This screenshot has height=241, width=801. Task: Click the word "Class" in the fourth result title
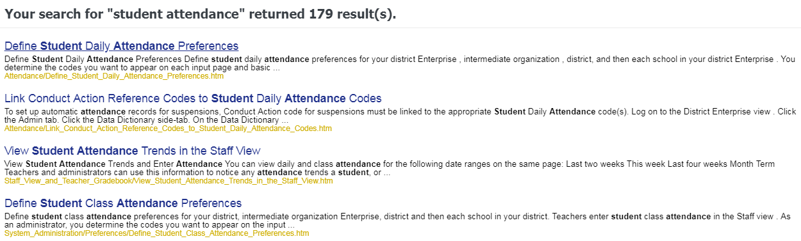point(99,203)
